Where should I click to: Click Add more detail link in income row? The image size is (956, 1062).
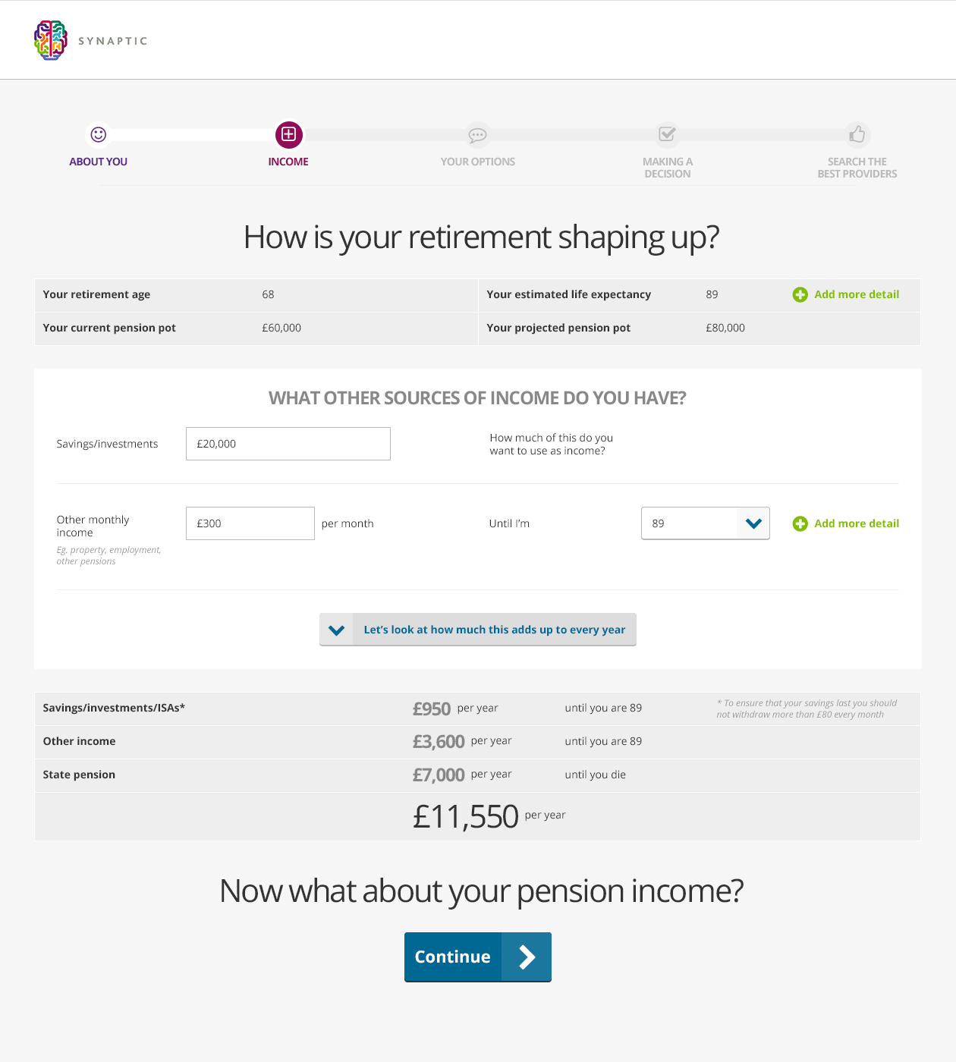(x=857, y=523)
